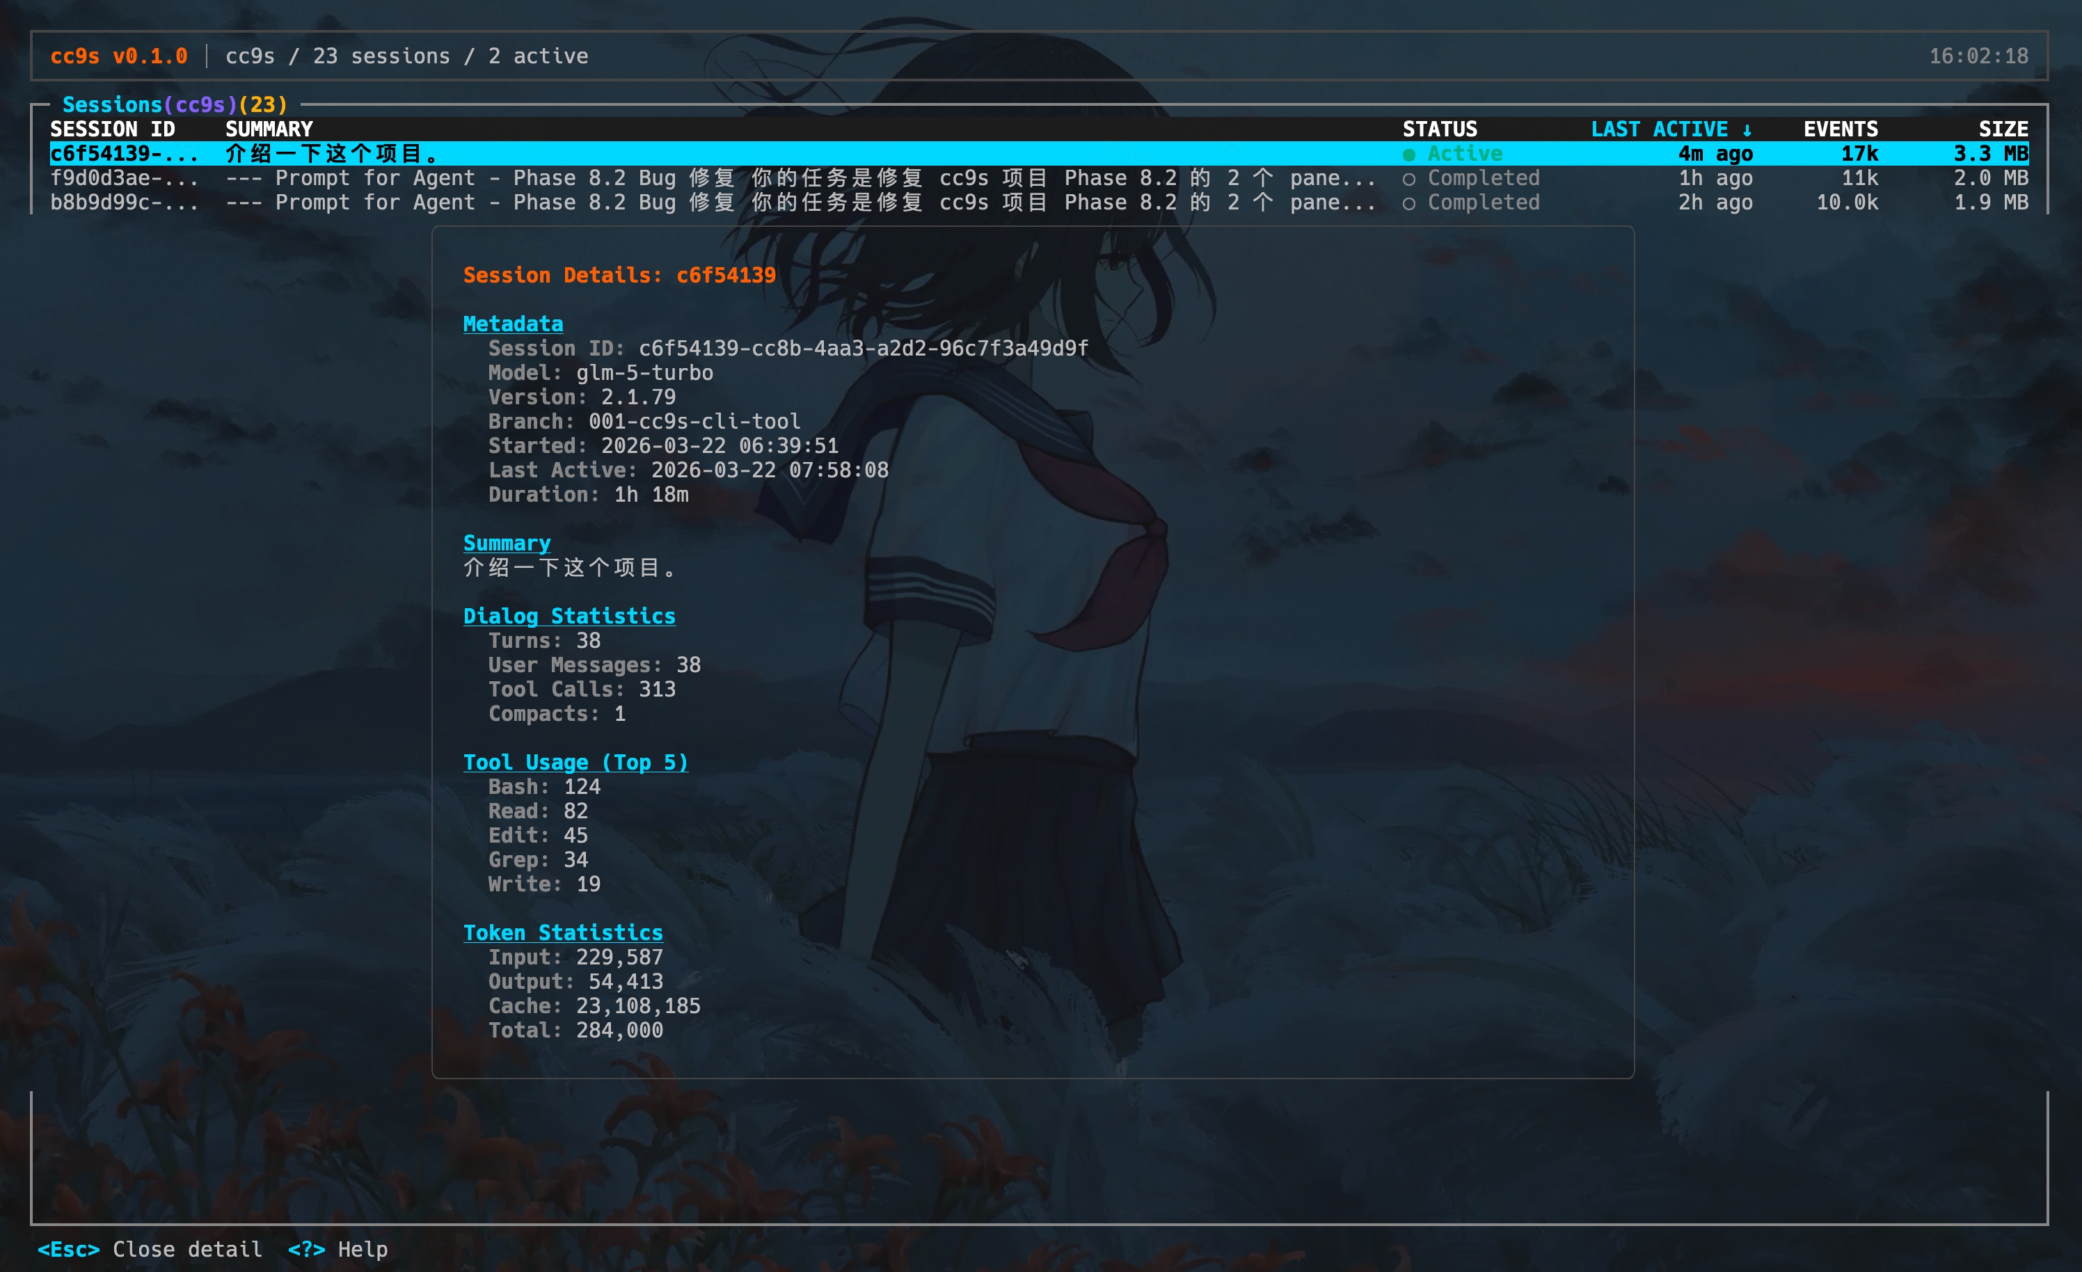
Task: Click the SESSION ID column header
Action: [113, 129]
